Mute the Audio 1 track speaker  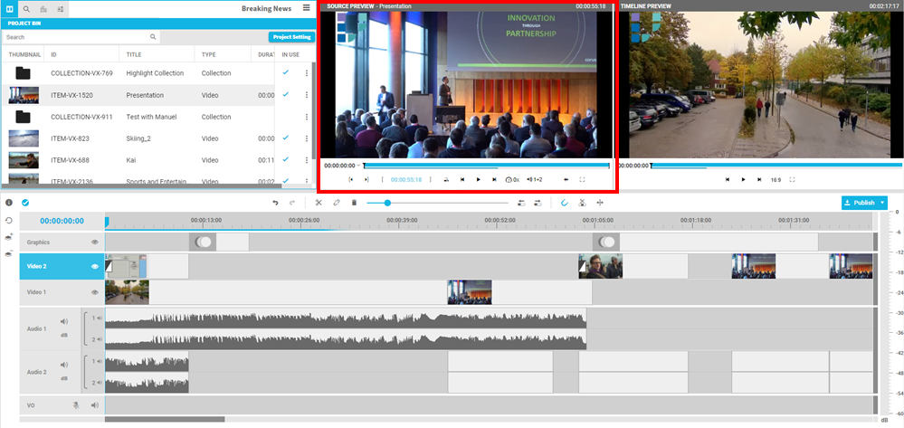(64, 321)
